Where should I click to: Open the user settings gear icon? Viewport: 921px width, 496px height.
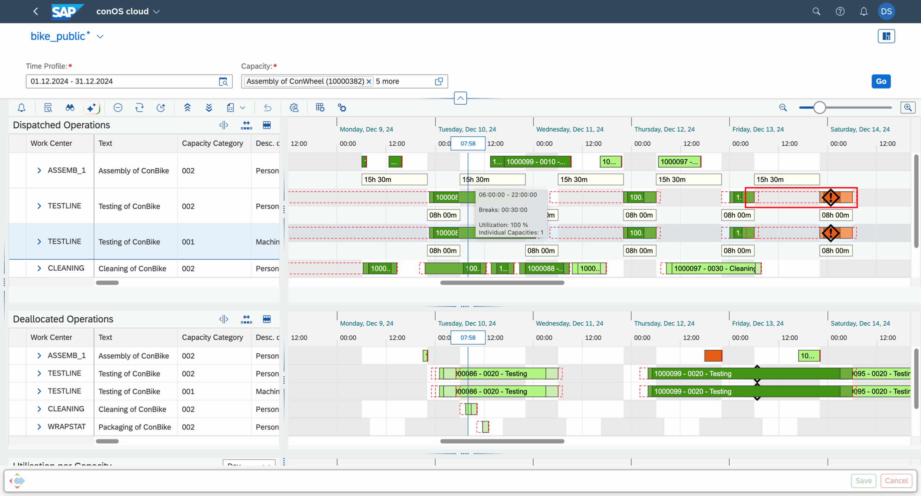click(x=294, y=108)
